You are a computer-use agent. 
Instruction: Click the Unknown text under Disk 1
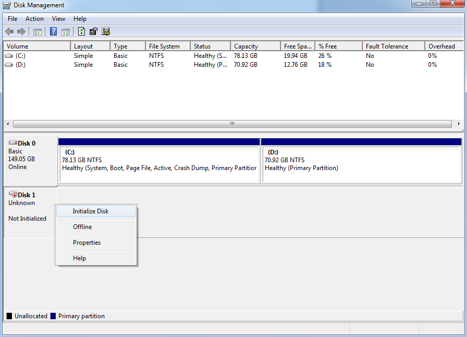pyautogui.click(x=21, y=203)
